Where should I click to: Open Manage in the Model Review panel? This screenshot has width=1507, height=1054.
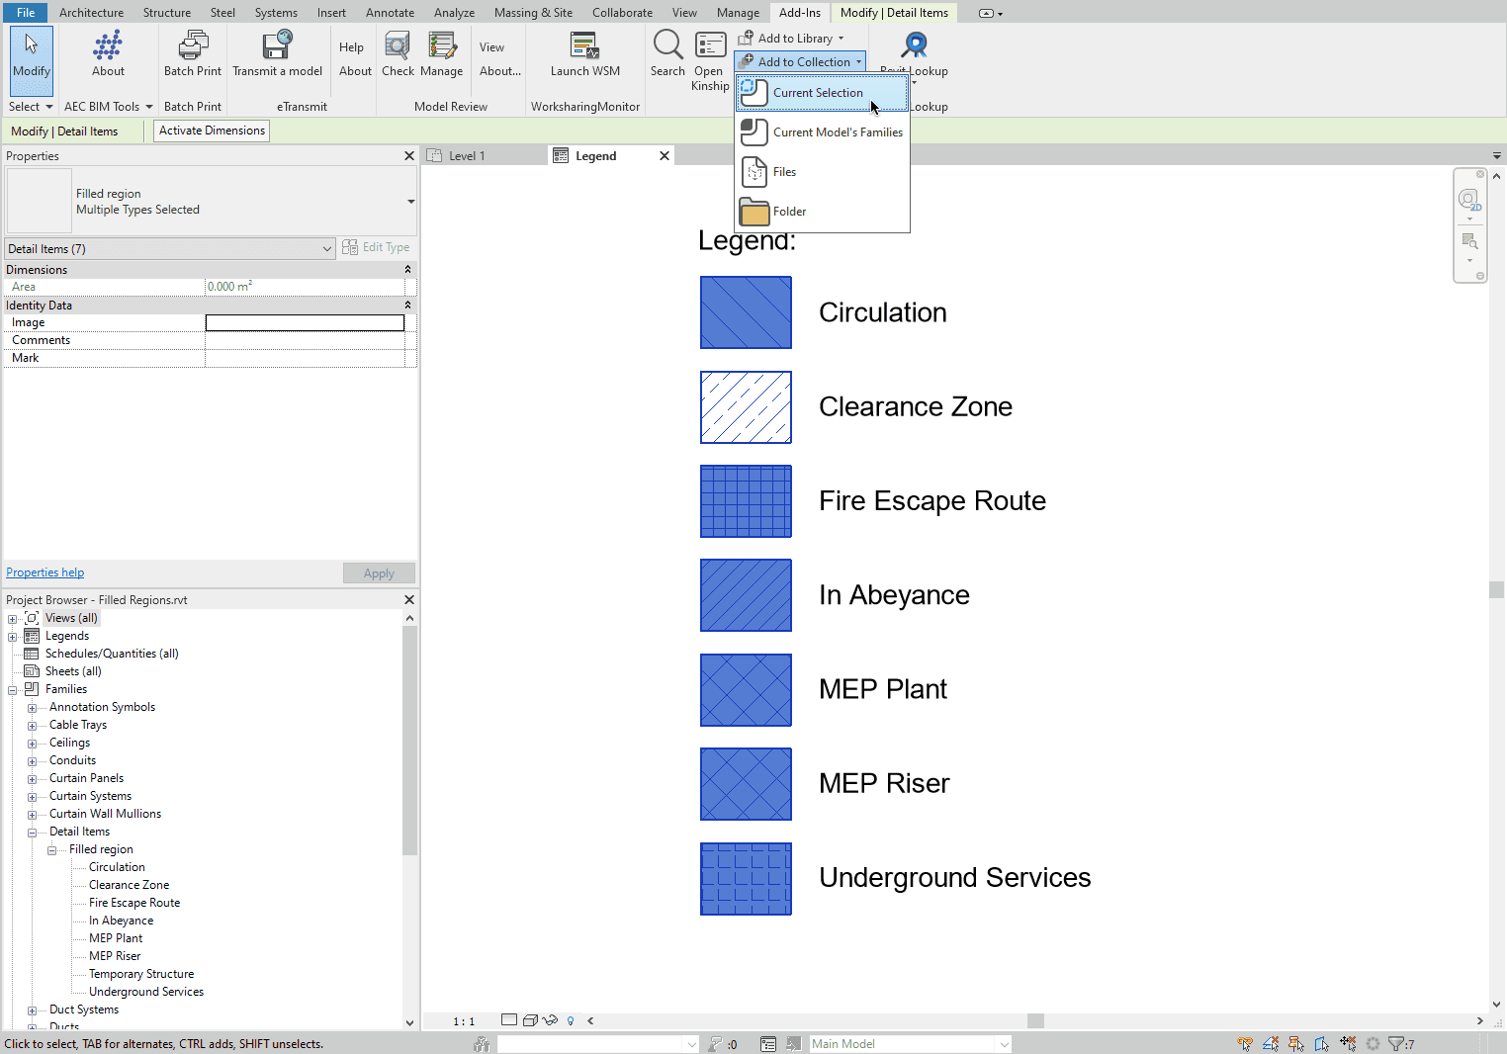click(441, 51)
